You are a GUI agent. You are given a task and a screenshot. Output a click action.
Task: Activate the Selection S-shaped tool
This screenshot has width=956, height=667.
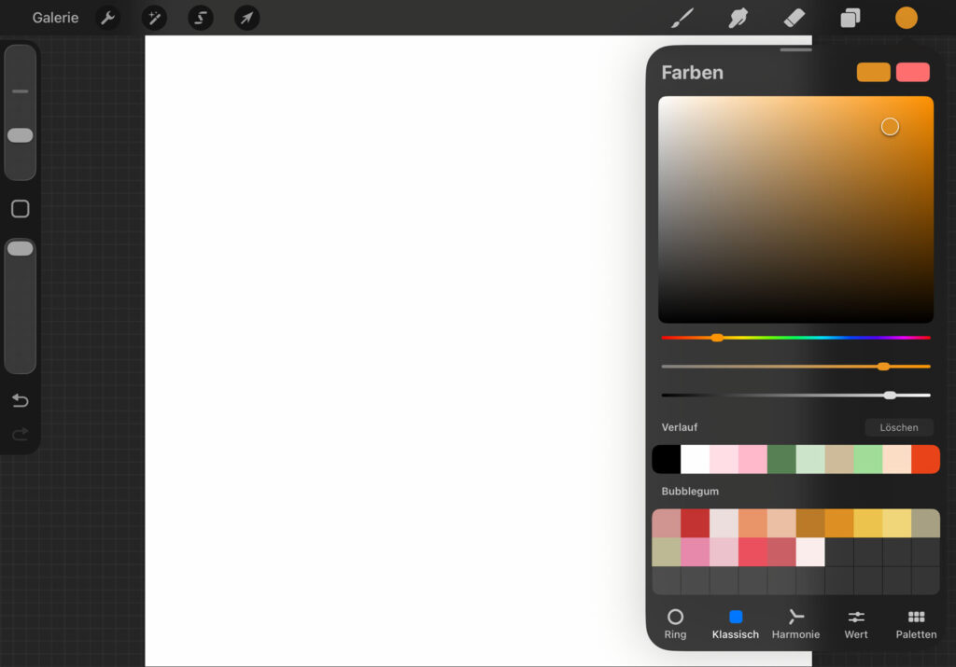pos(201,18)
